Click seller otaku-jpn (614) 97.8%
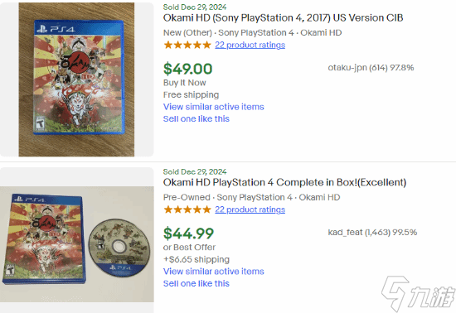 point(371,68)
